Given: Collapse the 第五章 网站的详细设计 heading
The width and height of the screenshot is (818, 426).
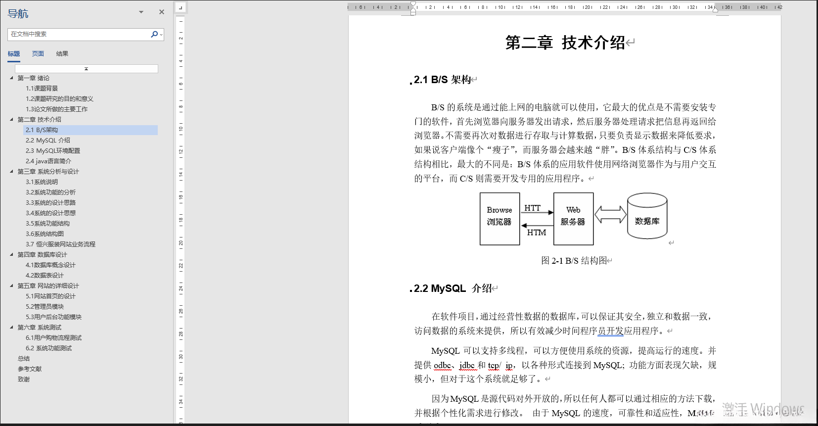Looking at the screenshot, I should pyautogui.click(x=11, y=285).
